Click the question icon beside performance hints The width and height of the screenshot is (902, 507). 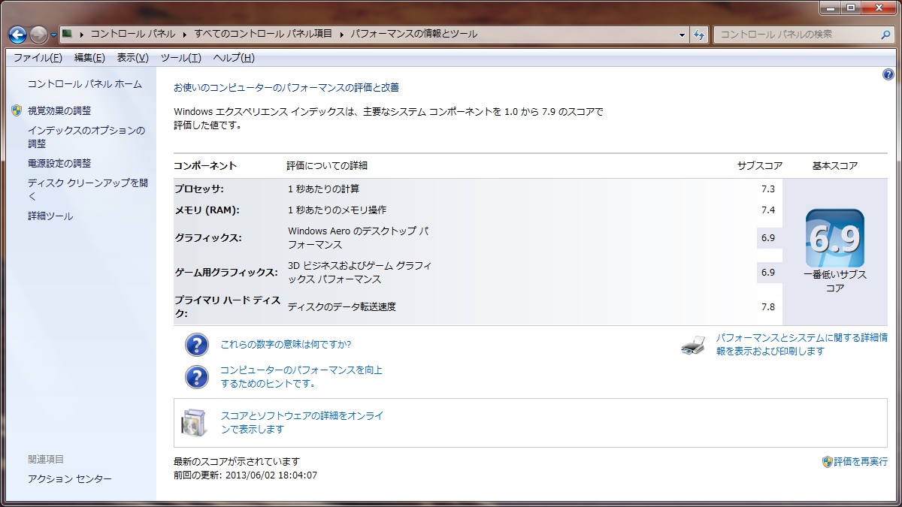(x=197, y=376)
